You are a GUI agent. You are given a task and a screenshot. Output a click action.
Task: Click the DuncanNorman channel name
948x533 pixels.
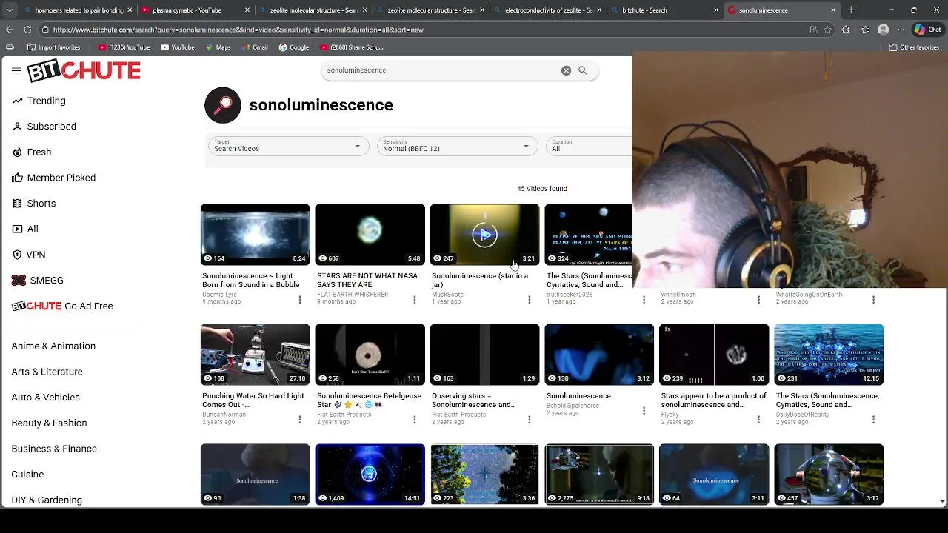coord(224,415)
